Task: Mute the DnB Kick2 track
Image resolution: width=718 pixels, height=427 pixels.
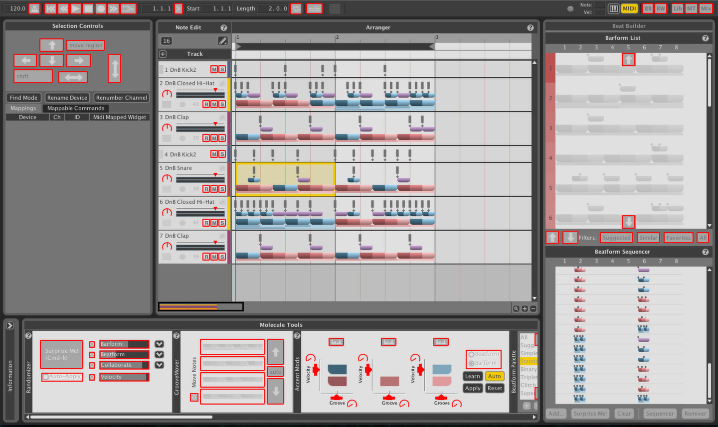Action: pyautogui.click(x=214, y=69)
